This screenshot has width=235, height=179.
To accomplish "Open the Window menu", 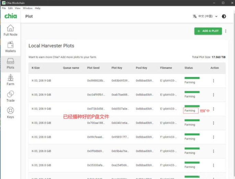I will point(27,8).
